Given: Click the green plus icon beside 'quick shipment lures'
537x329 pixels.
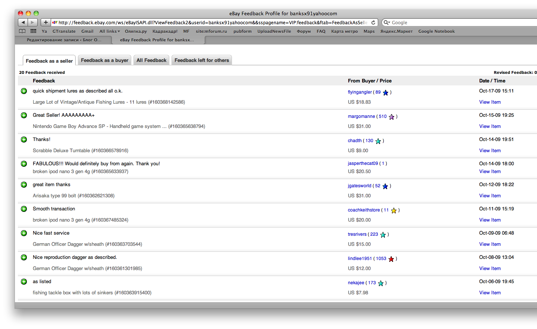Looking at the screenshot, I should (x=24, y=91).
